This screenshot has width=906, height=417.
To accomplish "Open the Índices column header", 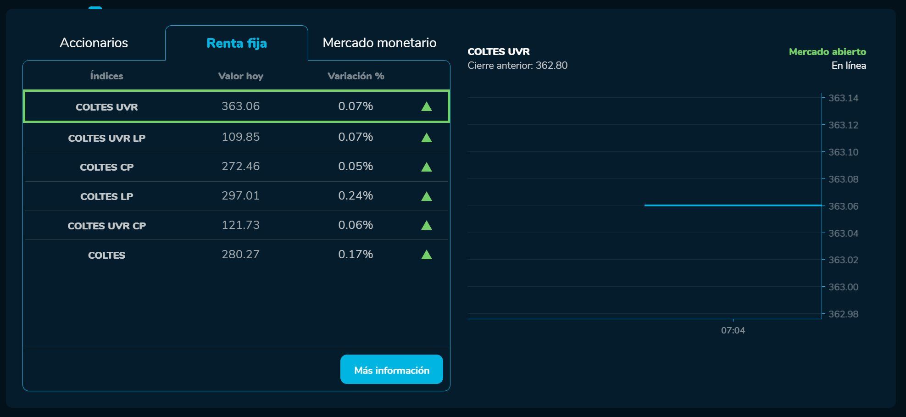I will (x=106, y=75).
